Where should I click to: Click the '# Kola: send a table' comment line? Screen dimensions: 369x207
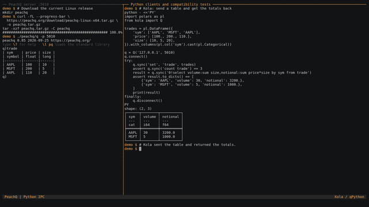pyautogui.click(x=186, y=9)
